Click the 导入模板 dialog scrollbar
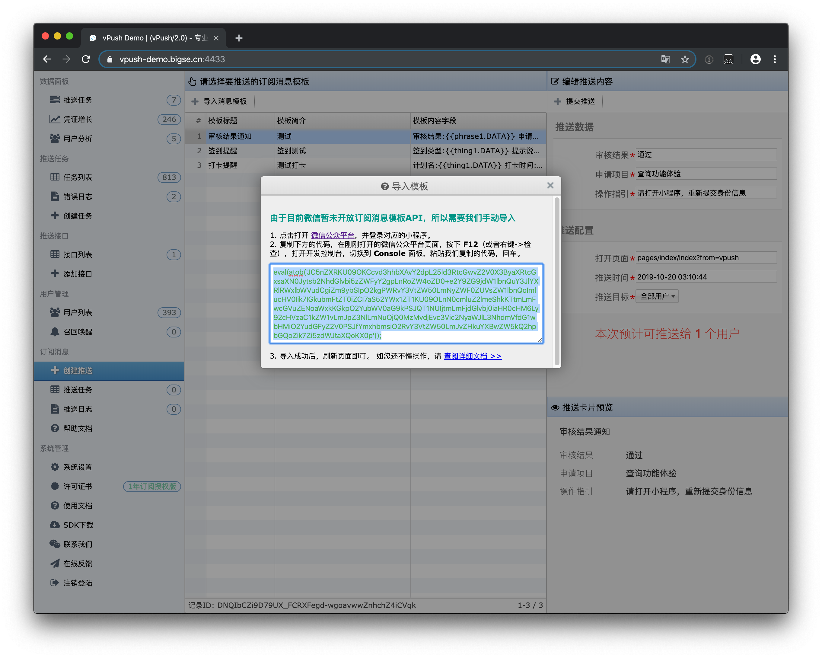 (x=557, y=282)
